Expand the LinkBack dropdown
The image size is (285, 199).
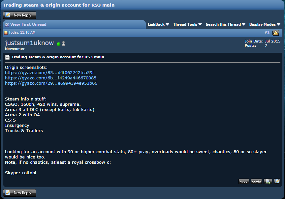(x=158, y=24)
